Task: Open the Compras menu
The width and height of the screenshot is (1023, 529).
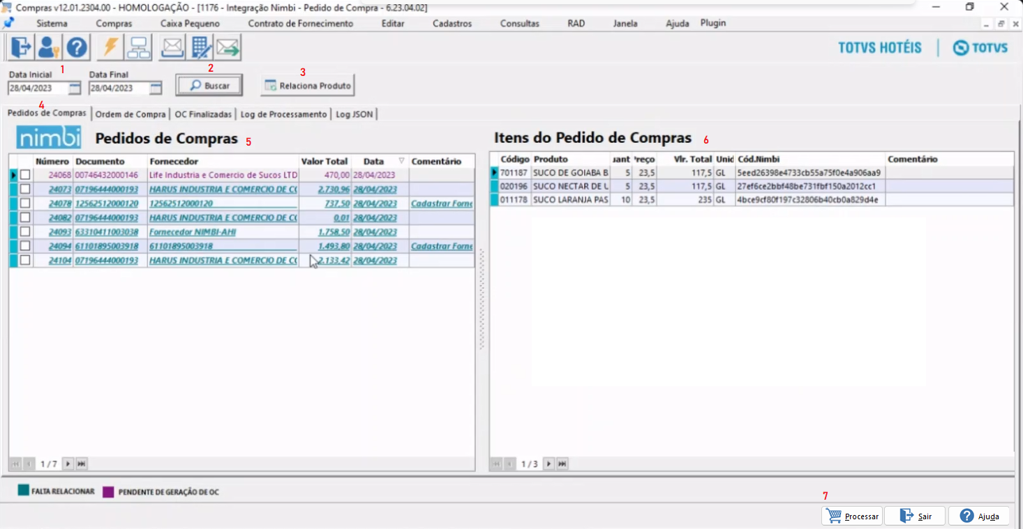Action: coord(114,23)
